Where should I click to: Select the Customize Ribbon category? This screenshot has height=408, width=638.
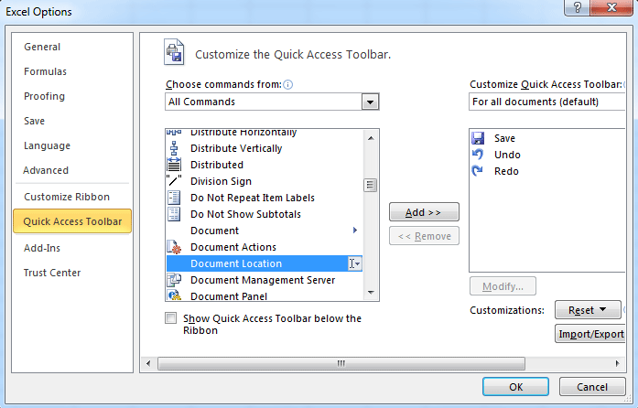pos(67,197)
